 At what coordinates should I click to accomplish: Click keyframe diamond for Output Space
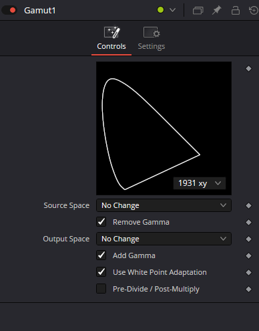(x=248, y=239)
